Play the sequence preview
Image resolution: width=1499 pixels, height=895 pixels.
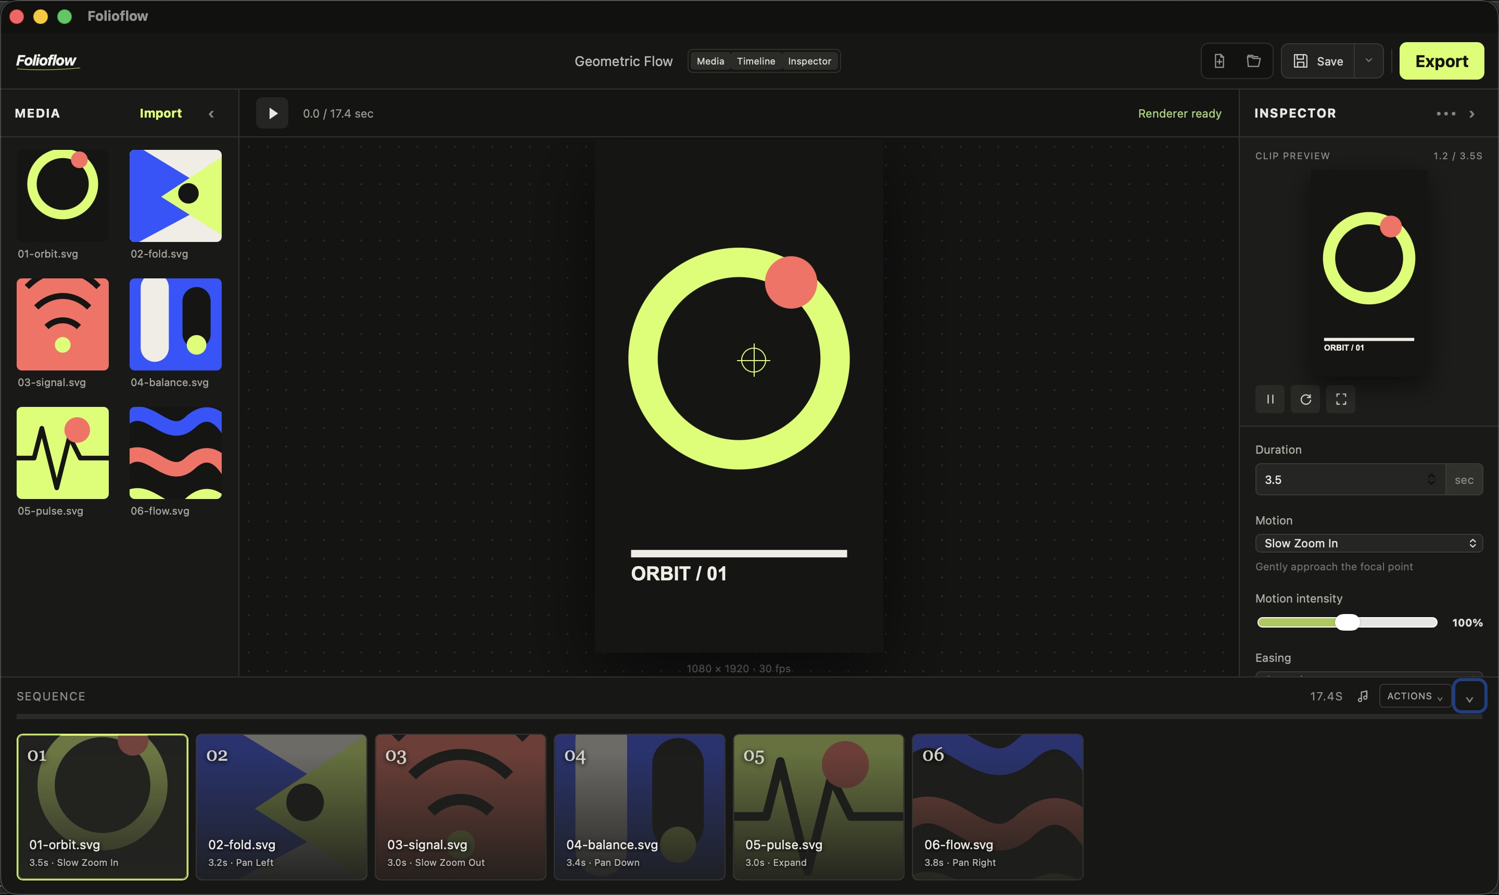pos(272,113)
